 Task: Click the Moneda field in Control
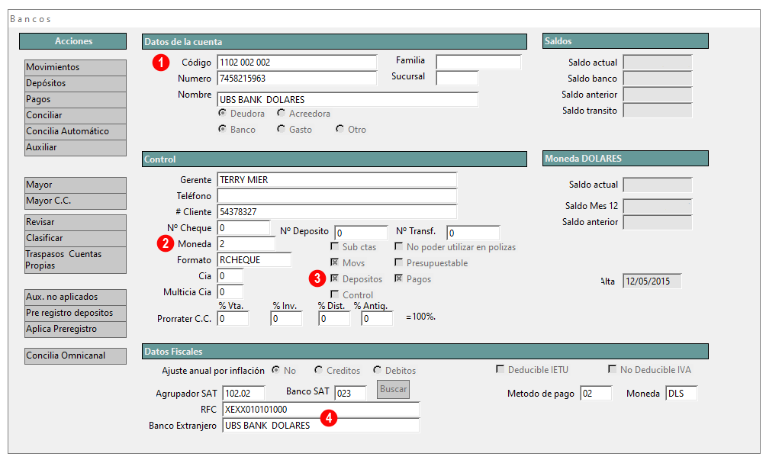[246, 243]
